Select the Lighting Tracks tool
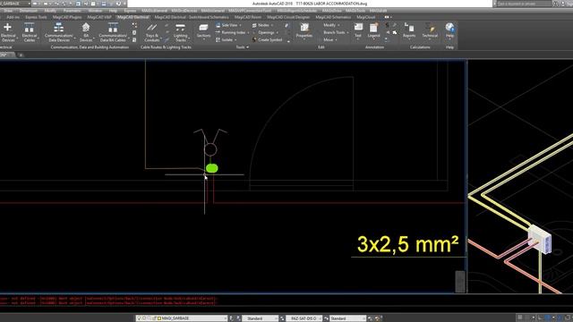573x322 pixels. pos(180,32)
